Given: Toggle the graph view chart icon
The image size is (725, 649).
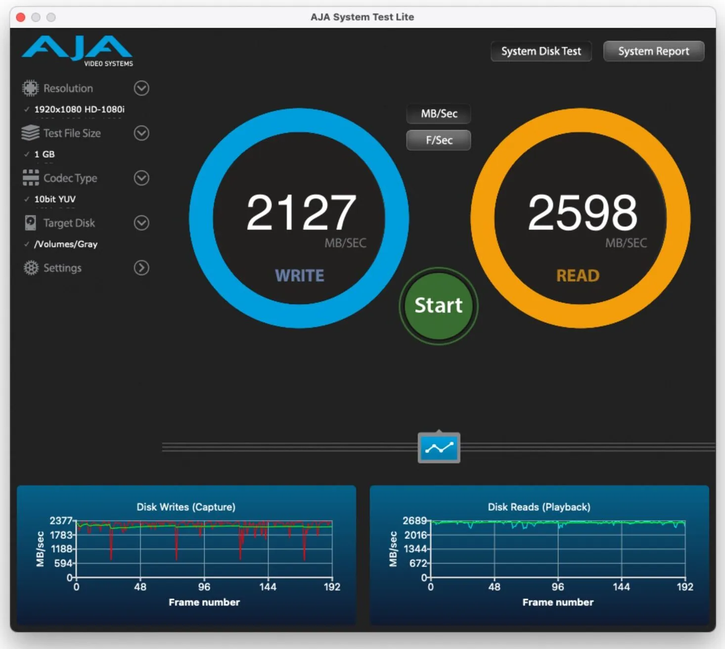Looking at the screenshot, I should point(439,448).
